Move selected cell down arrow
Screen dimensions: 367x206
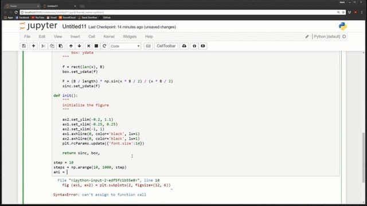pyautogui.click(x=79, y=46)
